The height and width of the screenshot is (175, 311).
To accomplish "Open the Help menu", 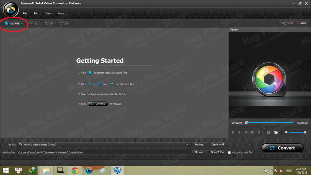I will coord(61,13).
